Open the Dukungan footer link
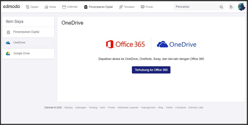 [x=81, y=108]
